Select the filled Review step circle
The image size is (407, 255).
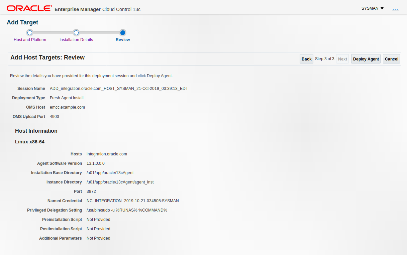123,33
